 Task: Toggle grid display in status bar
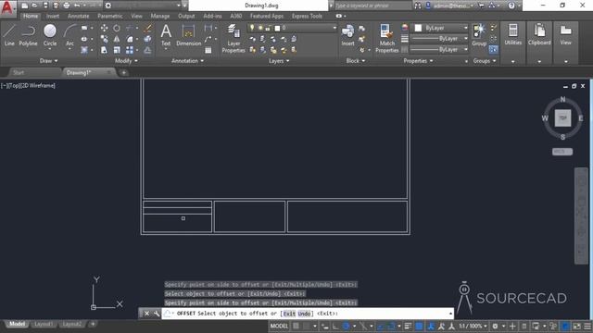[x=296, y=326]
